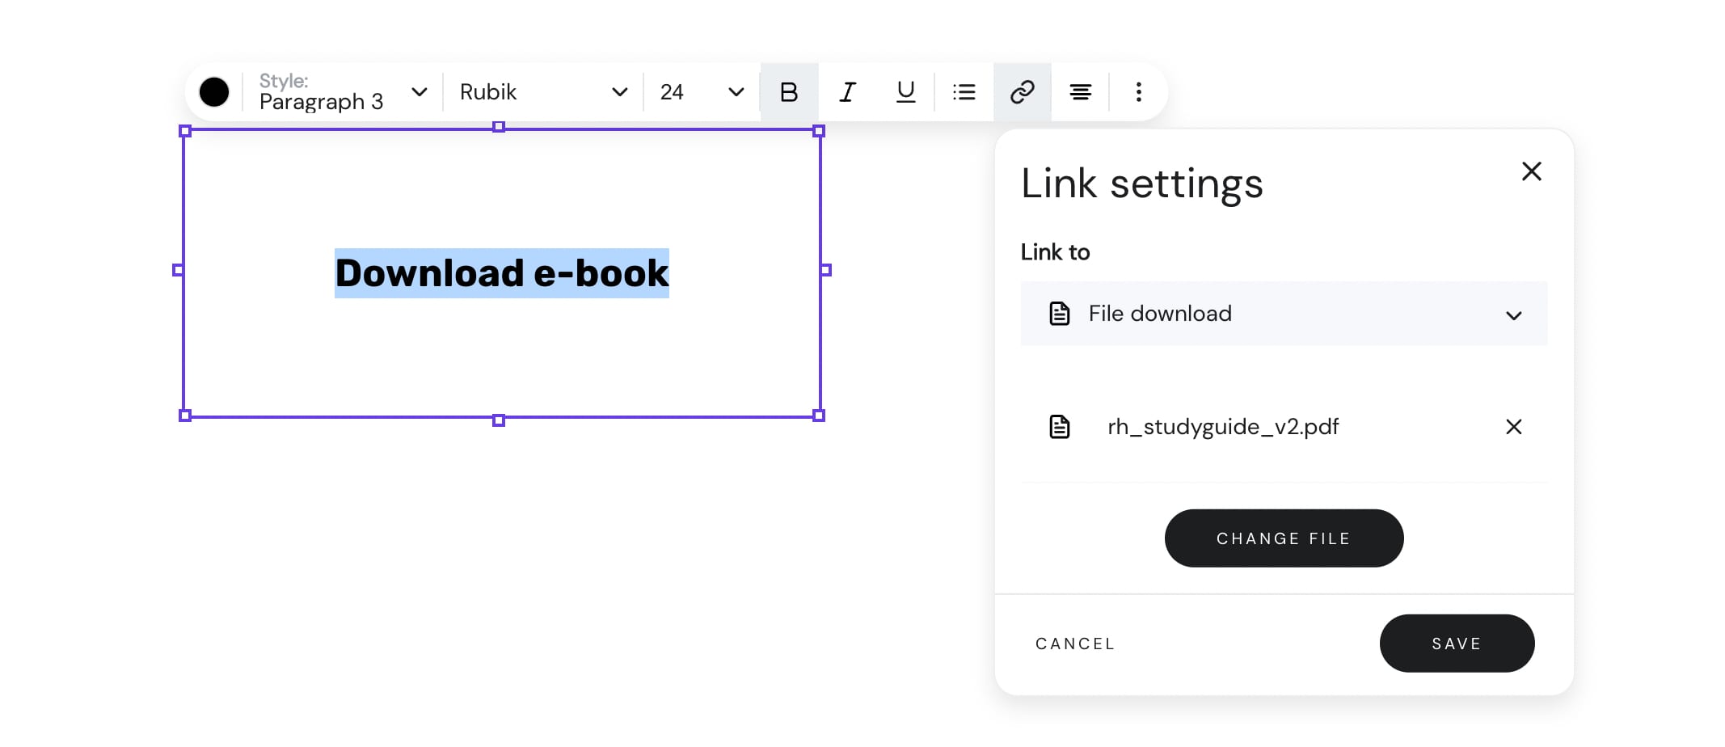Remove the rh_studyguide_v2.pdf file

tap(1513, 427)
